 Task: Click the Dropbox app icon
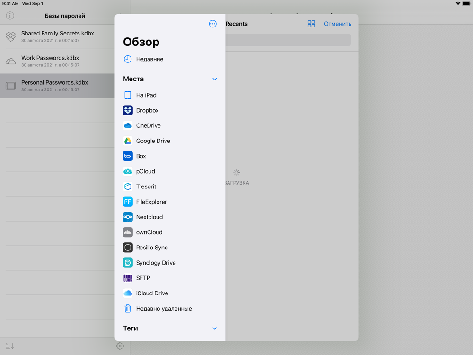128,110
